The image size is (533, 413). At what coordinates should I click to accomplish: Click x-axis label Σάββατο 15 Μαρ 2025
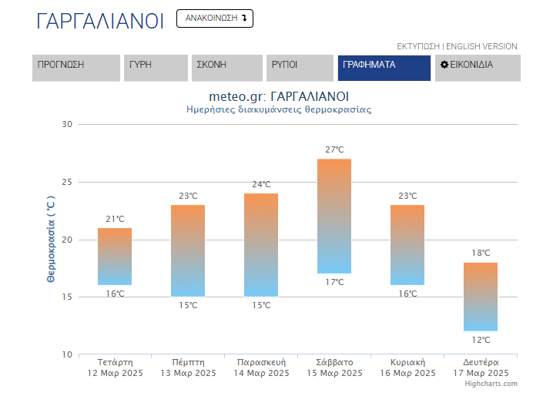[334, 368]
